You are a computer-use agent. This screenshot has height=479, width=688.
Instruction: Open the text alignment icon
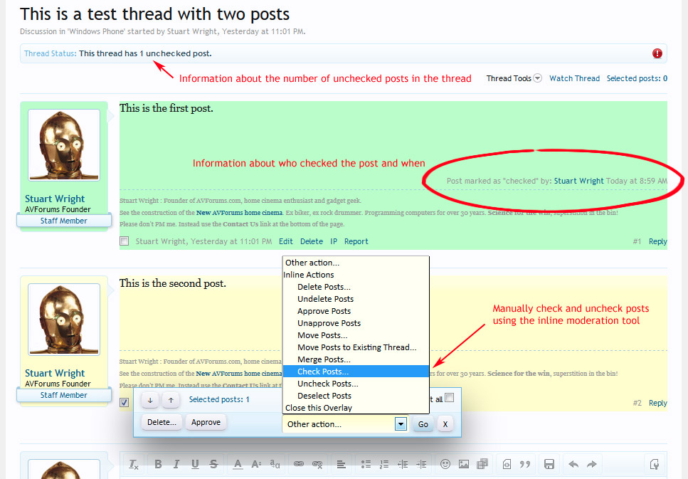click(x=341, y=464)
